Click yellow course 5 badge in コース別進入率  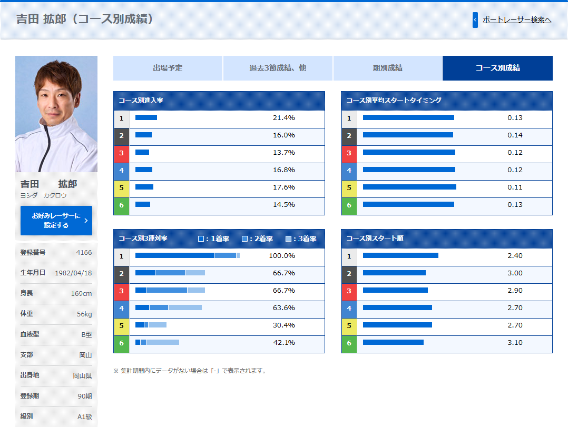[x=122, y=188]
